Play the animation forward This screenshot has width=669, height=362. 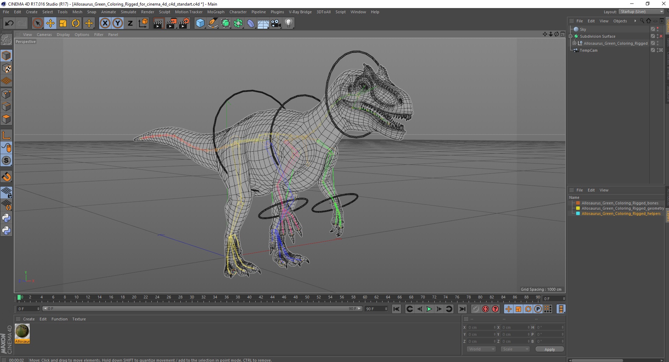pos(429,309)
